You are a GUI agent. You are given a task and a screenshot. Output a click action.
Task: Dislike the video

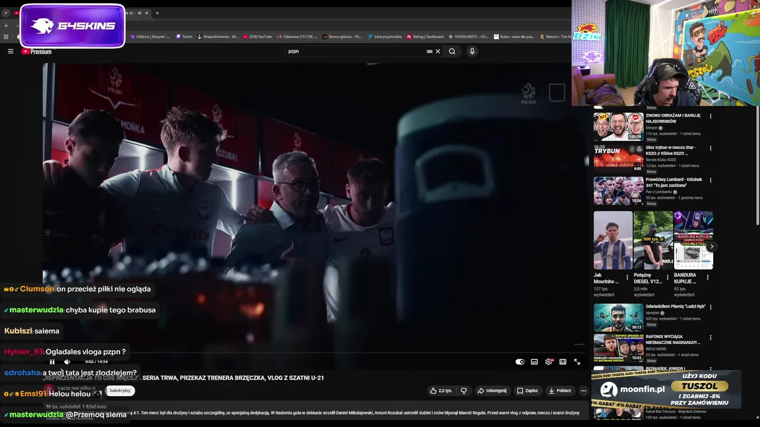[x=464, y=391]
